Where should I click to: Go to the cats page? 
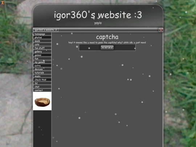click(42, 44)
